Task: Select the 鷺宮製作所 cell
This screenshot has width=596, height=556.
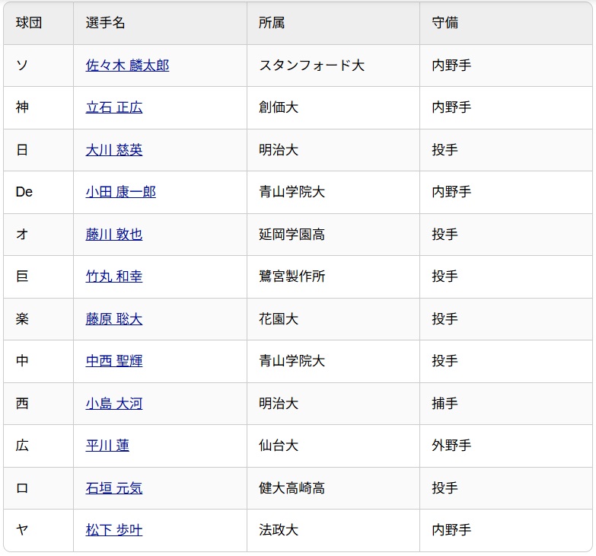Action: 292,276
